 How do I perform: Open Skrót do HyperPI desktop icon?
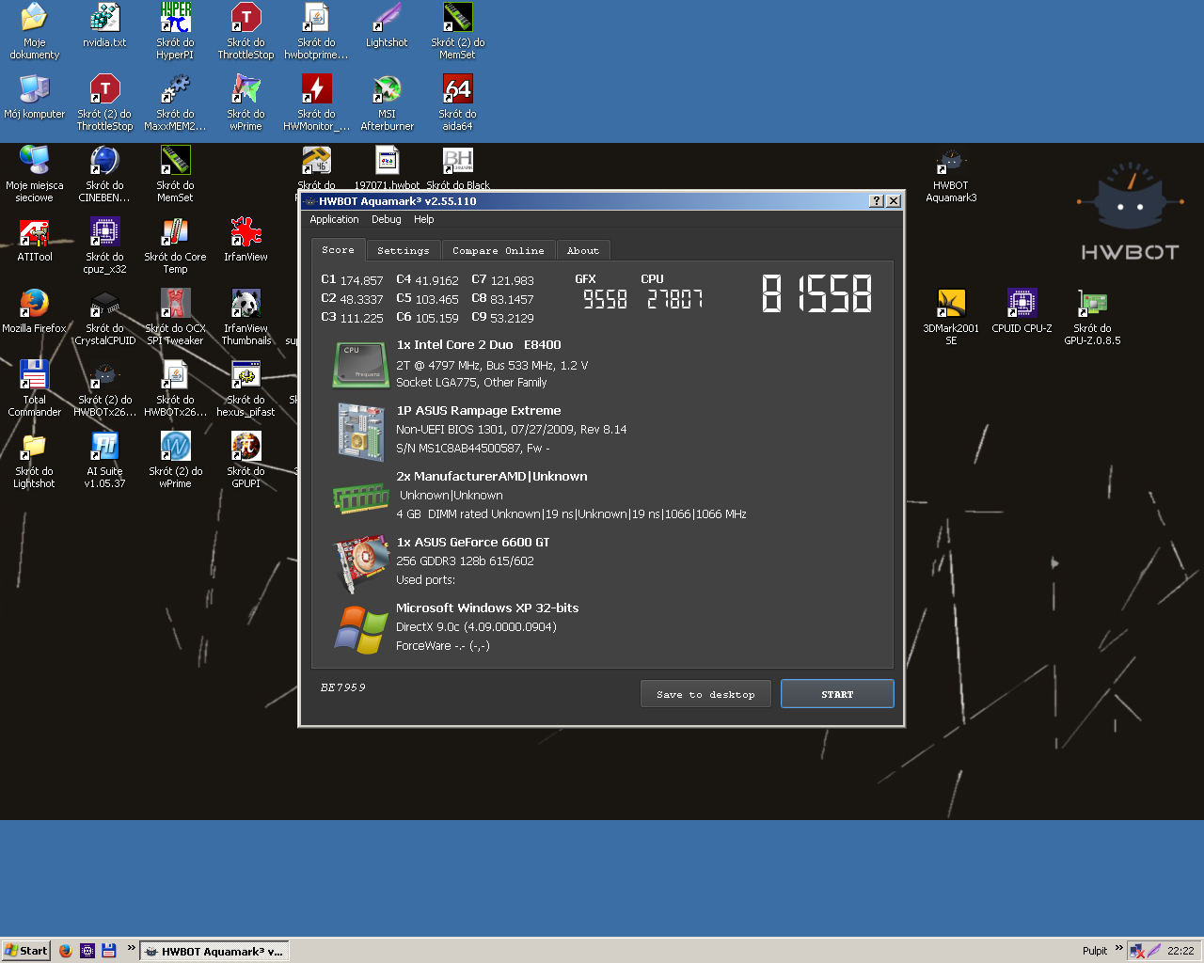pyautogui.click(x=175, y=31)
